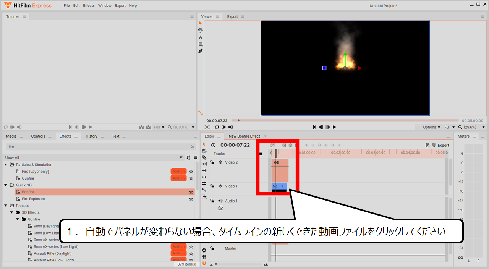Lock the Video 2 track
Viewport: 489px width, 269px height.
tap(212, 162)
